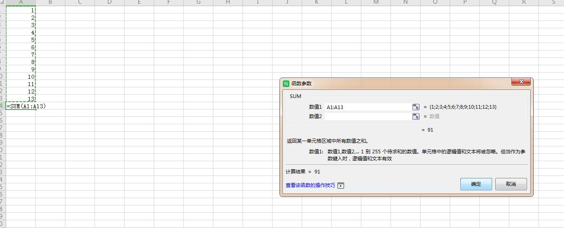Open the 查看该函数的操作技巧 link

coord(310,185)
